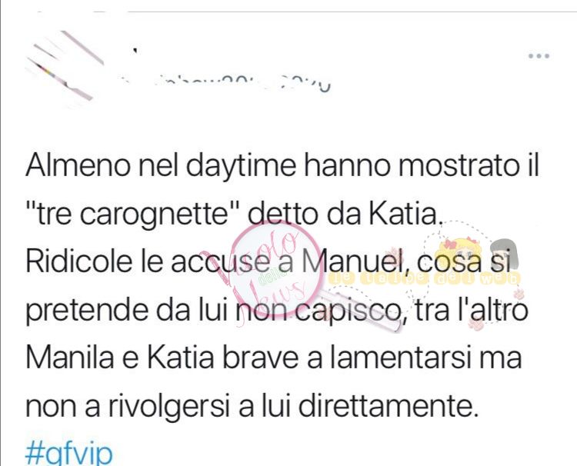Click the name 'Manila' in the tweet

[x=70, y=358]
